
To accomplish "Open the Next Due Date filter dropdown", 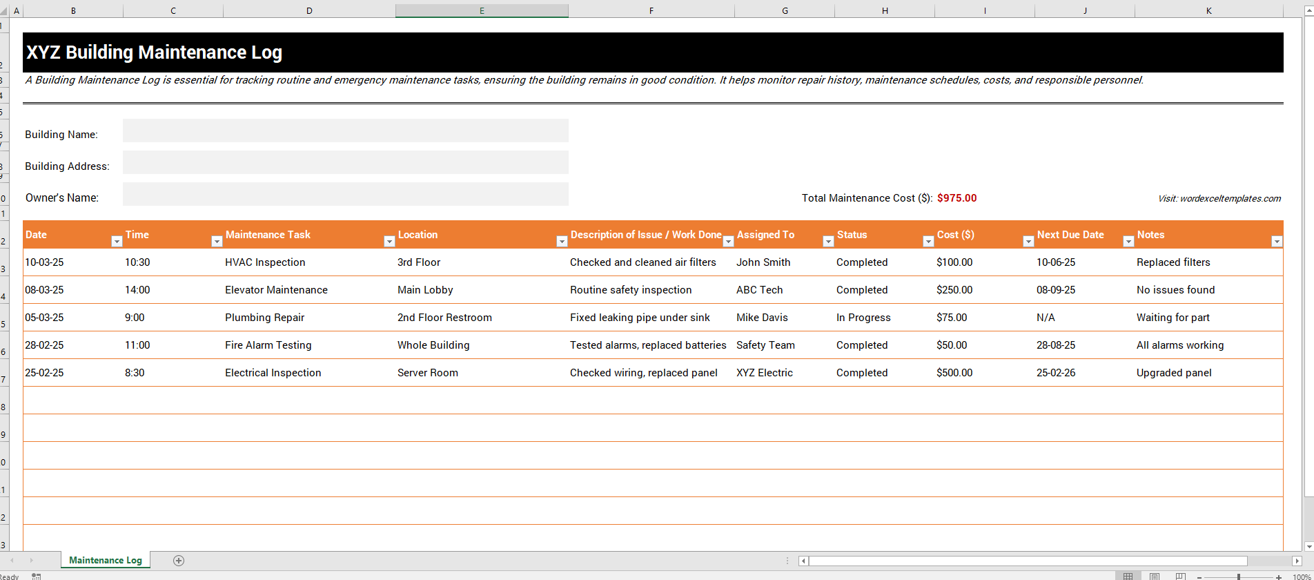I will (x=1128, y=241).
